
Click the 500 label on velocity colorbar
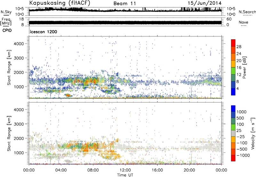coord(240,118)
